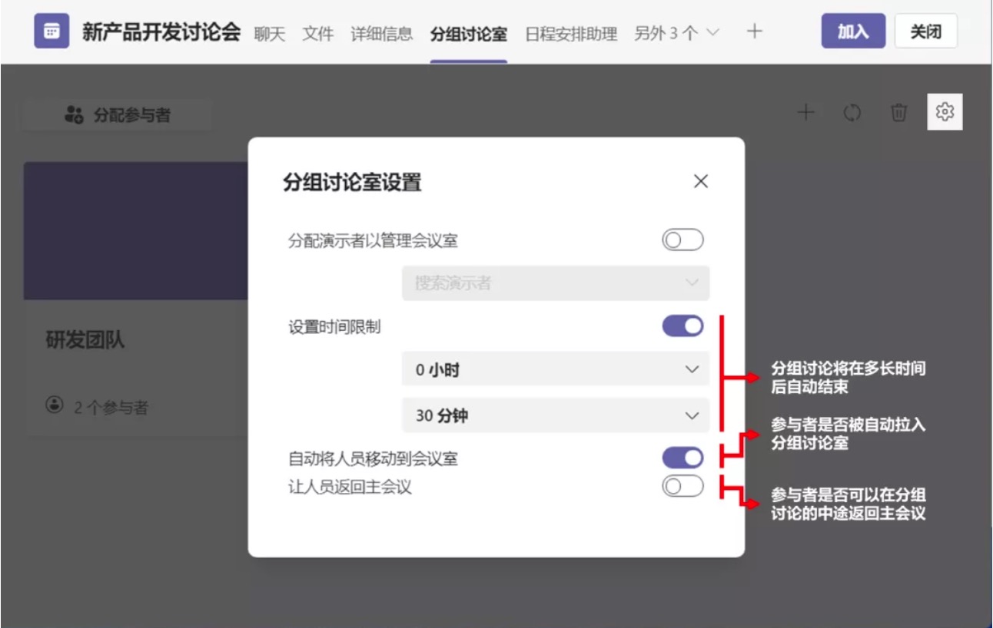
Task: Enable 让人员返回主会议 switch
Action: [682, 486]
